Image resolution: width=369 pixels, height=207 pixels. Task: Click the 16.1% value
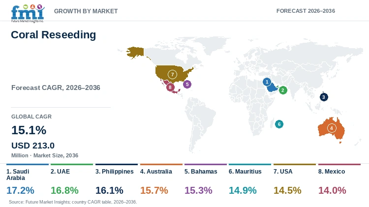[x=109, y=190]
